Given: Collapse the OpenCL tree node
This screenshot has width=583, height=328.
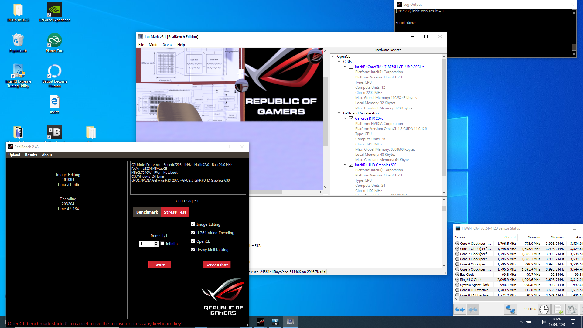Looking at the screenshot, I should (333, 56).
